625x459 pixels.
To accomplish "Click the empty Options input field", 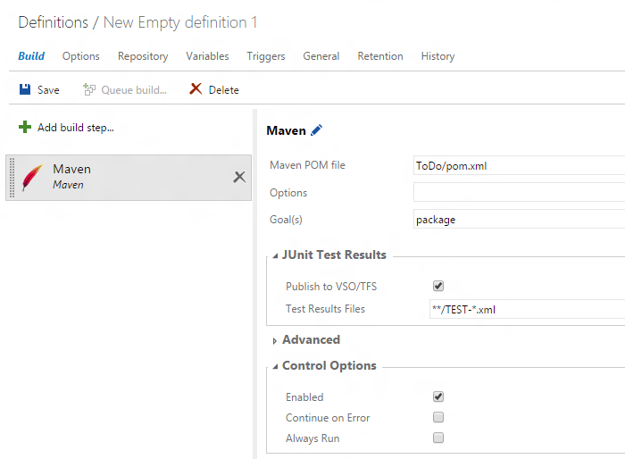I will pyautogui.click(x=519, y=192).
